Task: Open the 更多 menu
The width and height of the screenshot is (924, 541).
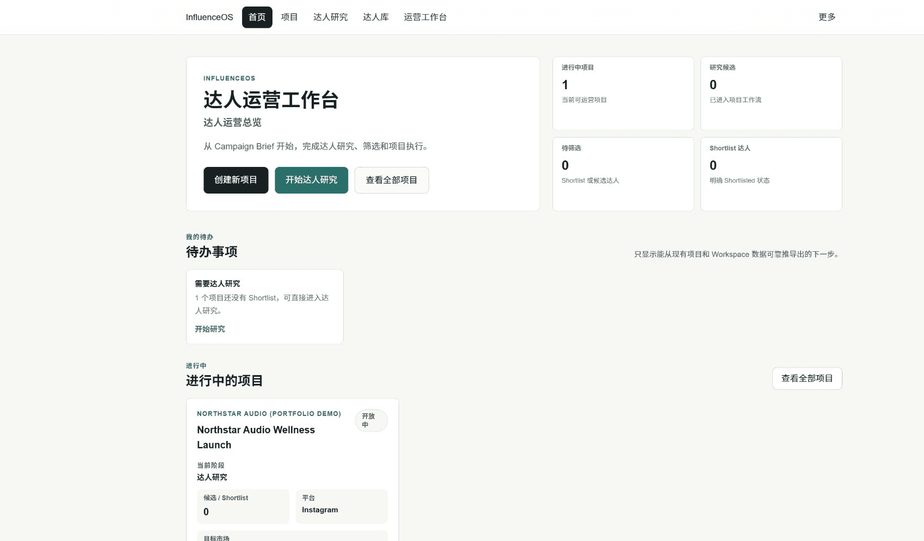Action: click(x=827, y=17)
